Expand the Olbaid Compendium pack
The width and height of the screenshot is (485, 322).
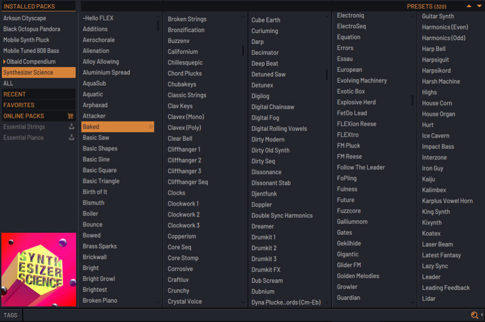[x=5, y=62]
